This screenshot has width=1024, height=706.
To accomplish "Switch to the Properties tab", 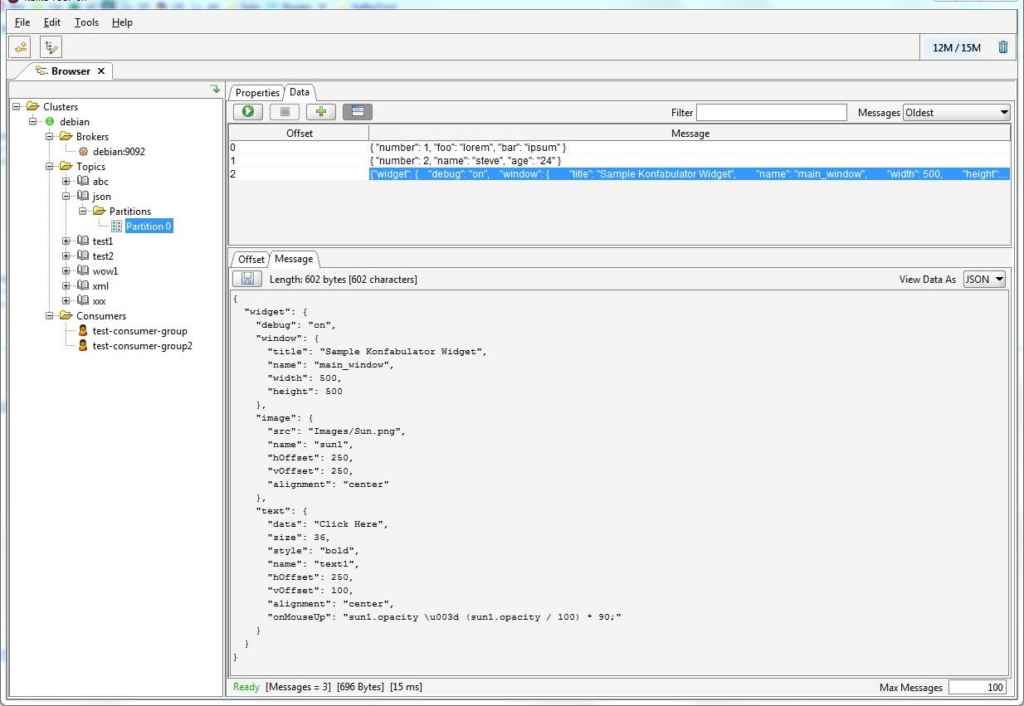I will 257,93.
